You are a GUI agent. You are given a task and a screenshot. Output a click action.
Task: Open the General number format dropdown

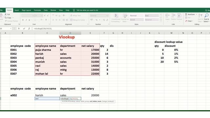107,16
